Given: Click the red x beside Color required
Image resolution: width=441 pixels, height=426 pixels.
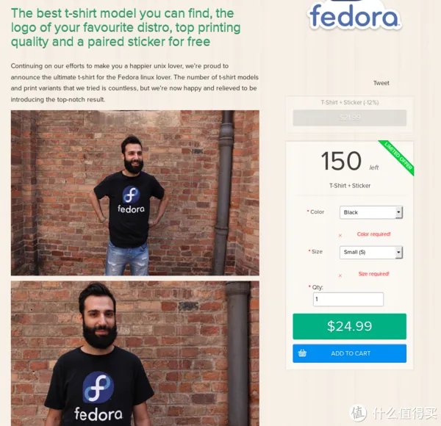Looking at the screenshot, I should point(340,236).
